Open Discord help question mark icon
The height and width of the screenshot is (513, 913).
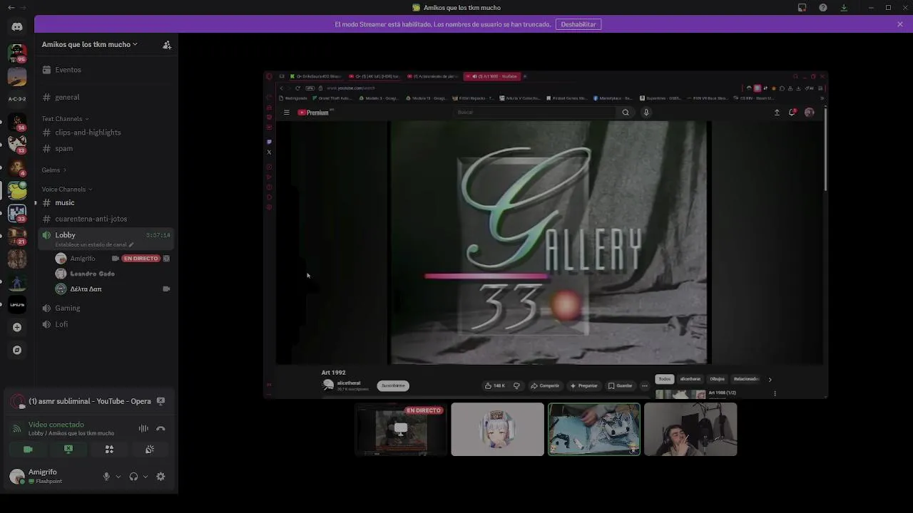(823, 8)
